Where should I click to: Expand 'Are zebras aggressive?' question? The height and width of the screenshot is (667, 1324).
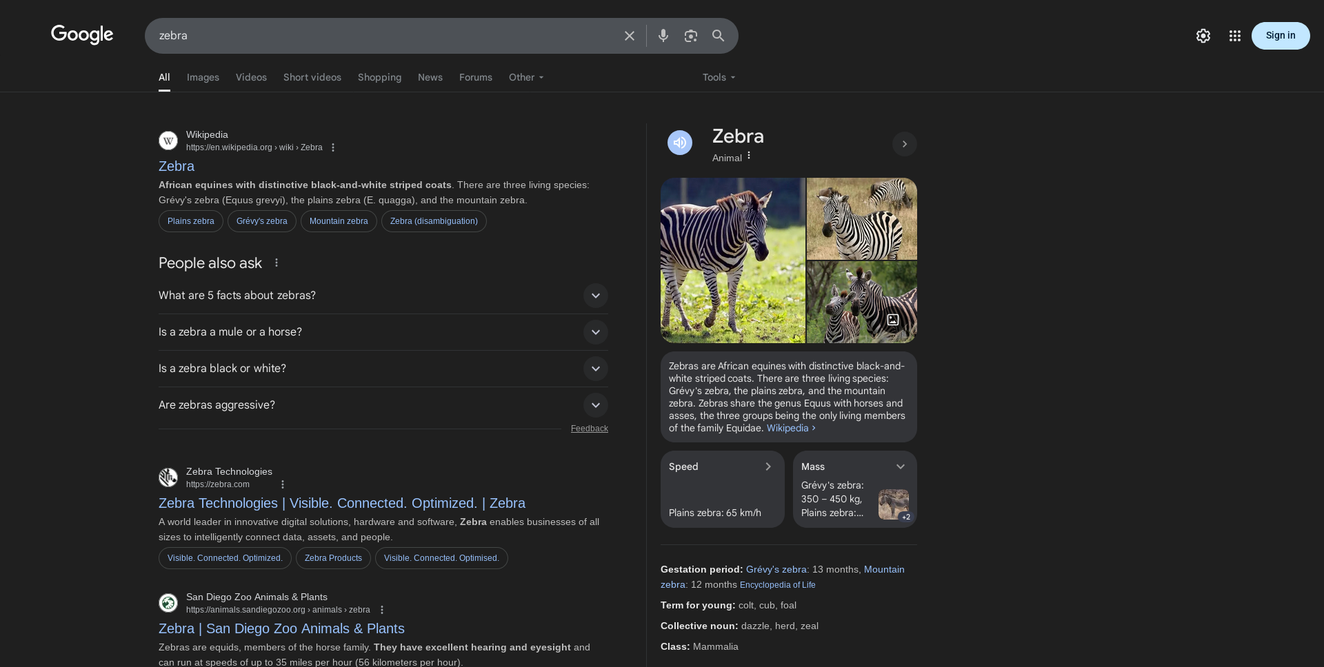pos(383,405)
